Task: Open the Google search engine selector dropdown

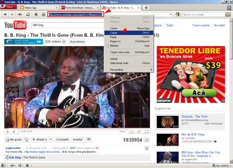Action: click(178, 14)
